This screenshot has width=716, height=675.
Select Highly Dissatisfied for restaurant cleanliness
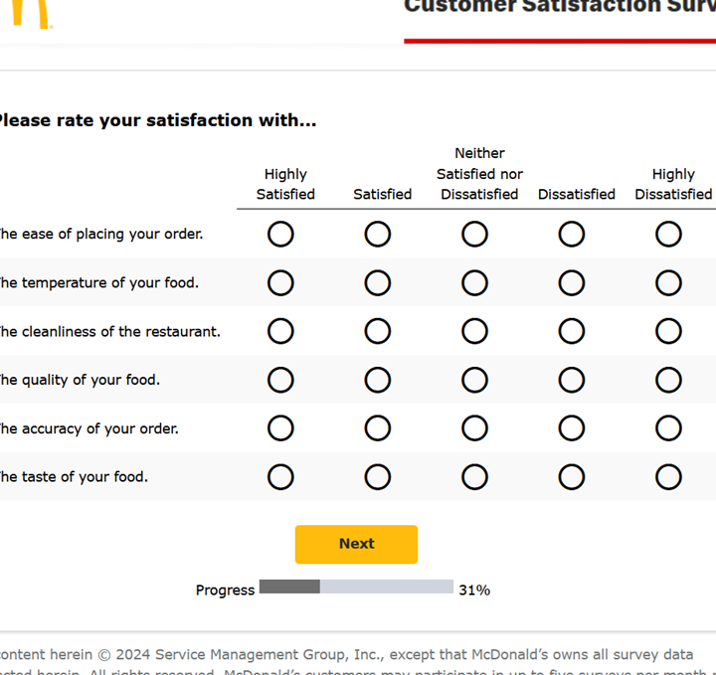tap(668, 331)
